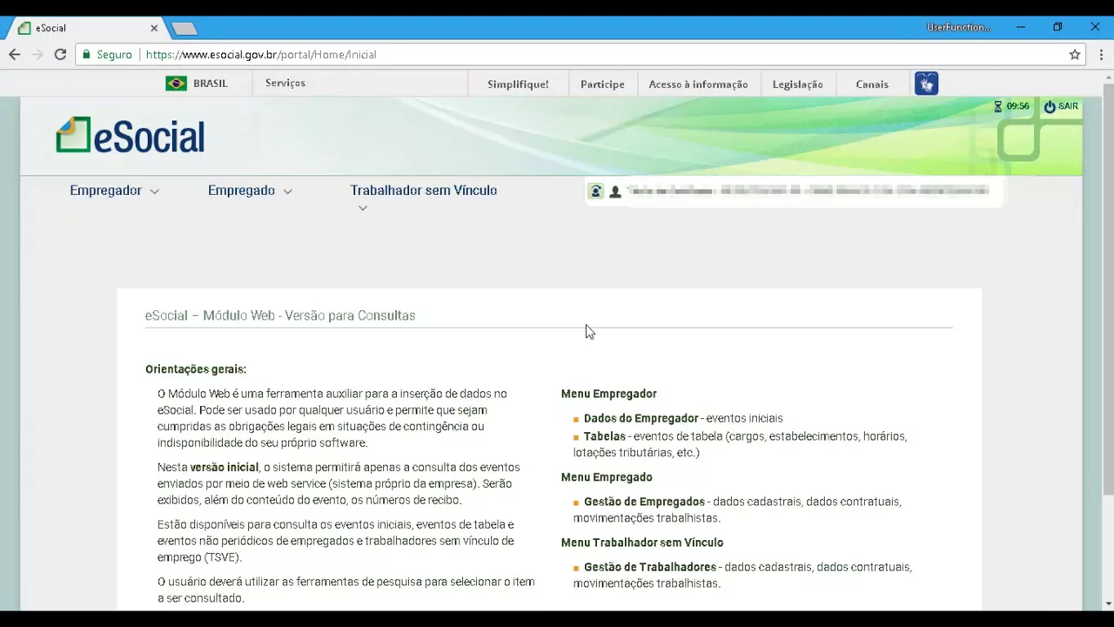Click 'Menu Empregador' heading
Screen dimensions: 1114x627
point(609,394)
